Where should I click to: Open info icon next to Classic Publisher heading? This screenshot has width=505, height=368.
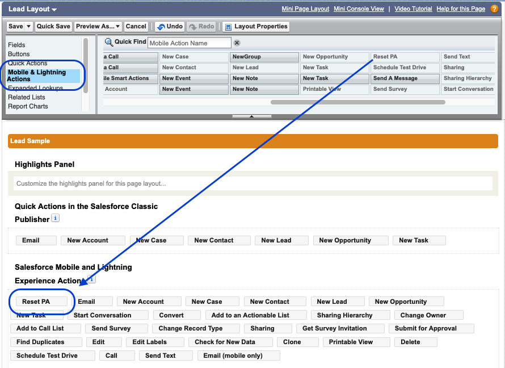56,218
